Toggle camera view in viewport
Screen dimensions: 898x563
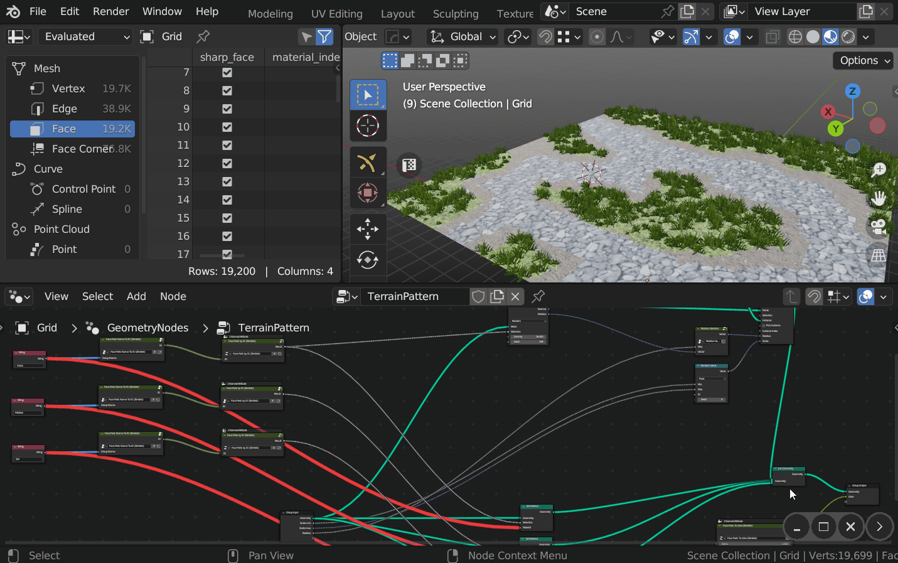[x=879, y=227]
